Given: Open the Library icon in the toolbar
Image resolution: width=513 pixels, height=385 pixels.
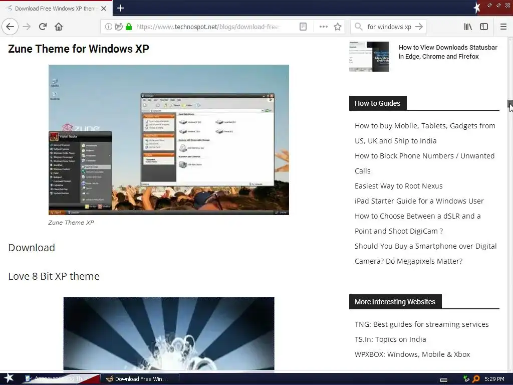Looking at the screenshot, I should pos(468,27).
